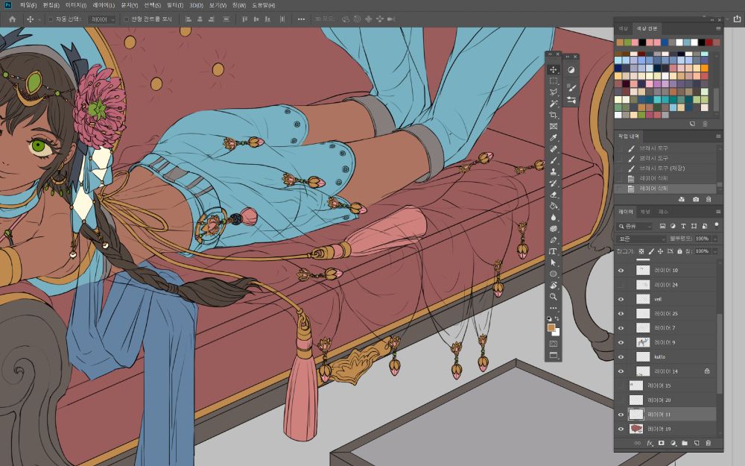745x466 pixels.
Task: Open the 파일(F) menu
Action: point(28,5)
